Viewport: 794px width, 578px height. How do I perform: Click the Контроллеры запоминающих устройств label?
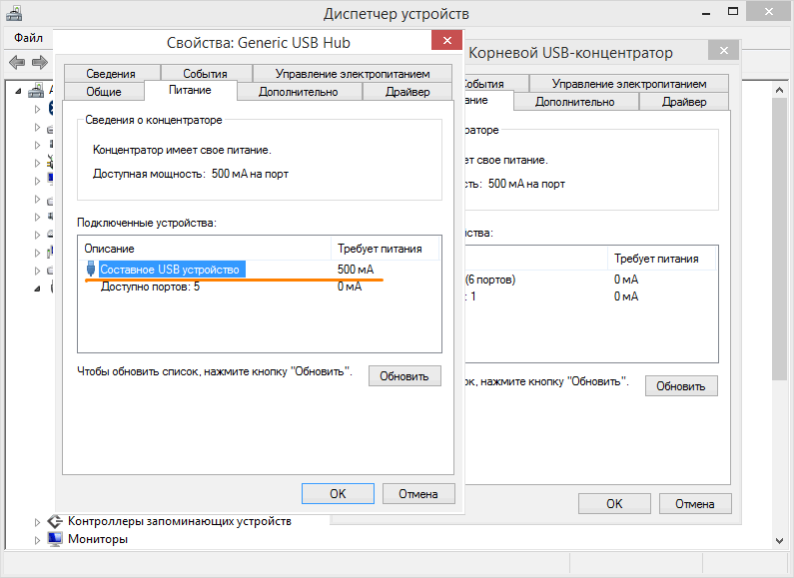180,521
